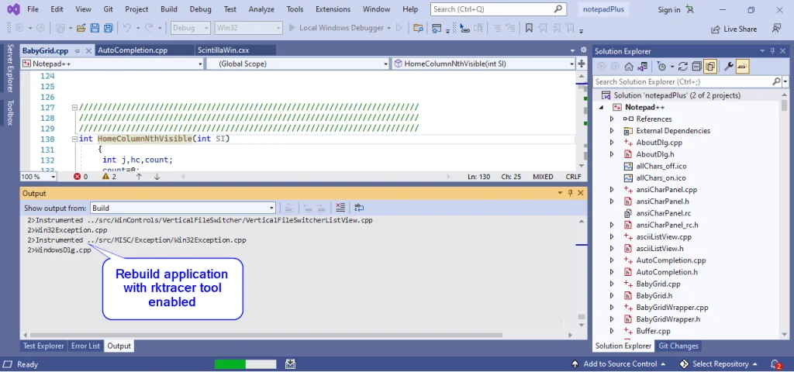The image size is (794, 372).
Task: Switch to the Error List tab
Action: coord(85,346)
